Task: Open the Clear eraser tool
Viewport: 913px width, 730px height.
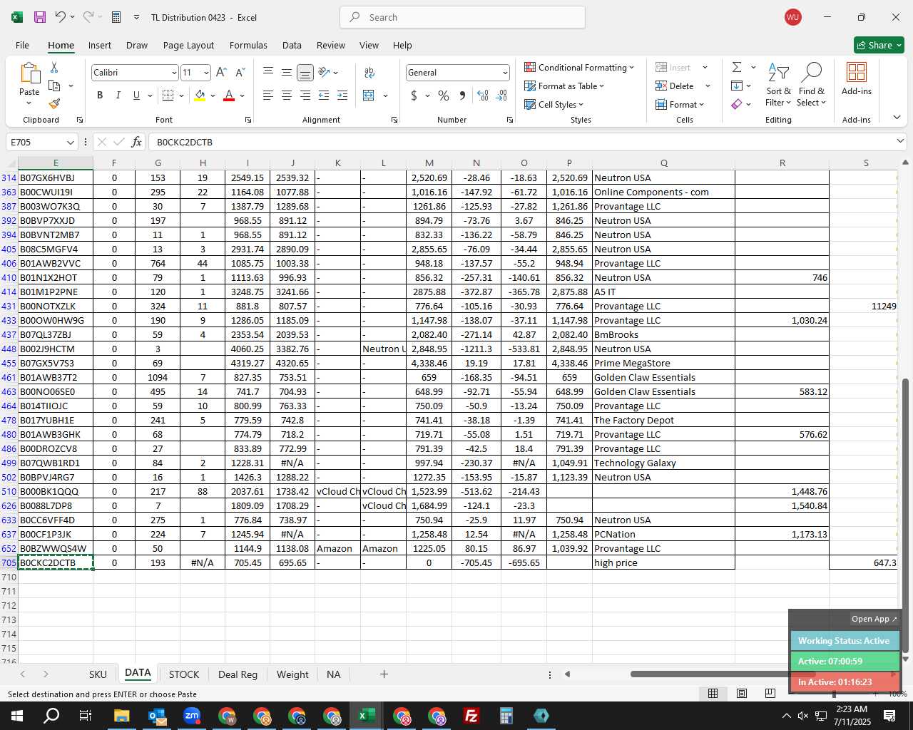Action: (737, 104)
